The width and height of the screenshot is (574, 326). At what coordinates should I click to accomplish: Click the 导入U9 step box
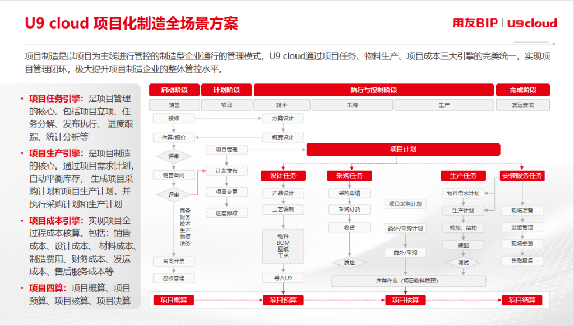pyautogui.click(x=283, y=278)
